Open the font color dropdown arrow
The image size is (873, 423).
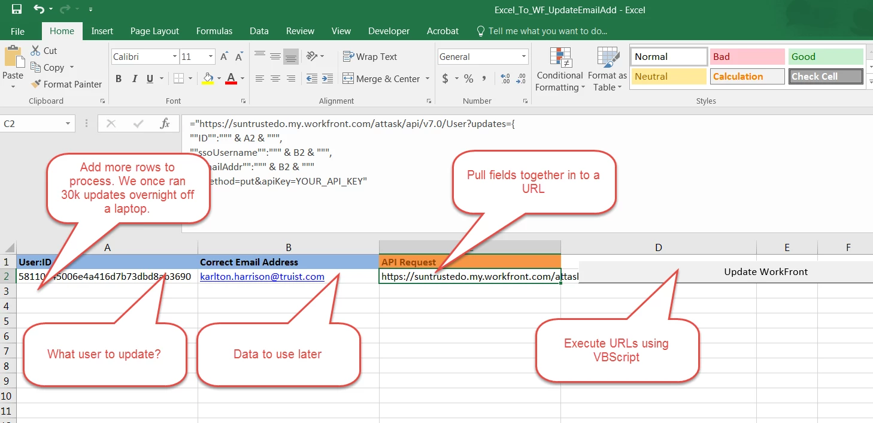[242, 78]
